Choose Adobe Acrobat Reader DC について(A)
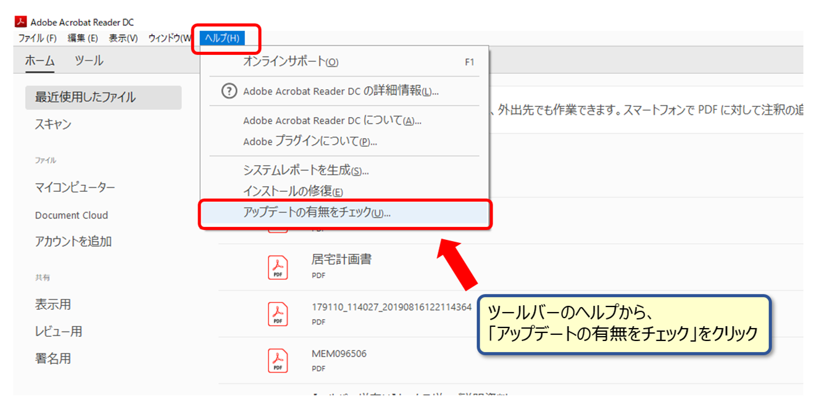This screenshot has height=407, width=816. (x=344, y=120)
